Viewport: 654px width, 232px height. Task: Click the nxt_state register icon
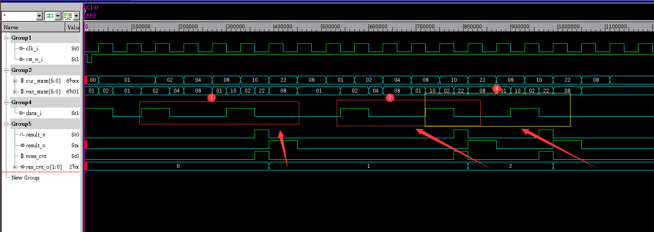coord(22,91)
